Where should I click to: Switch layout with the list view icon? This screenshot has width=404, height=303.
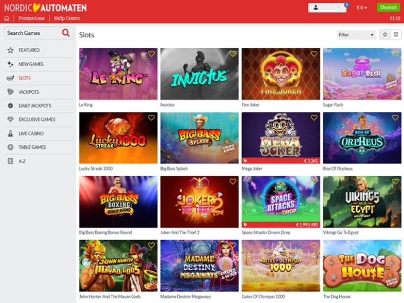[396, 34]
